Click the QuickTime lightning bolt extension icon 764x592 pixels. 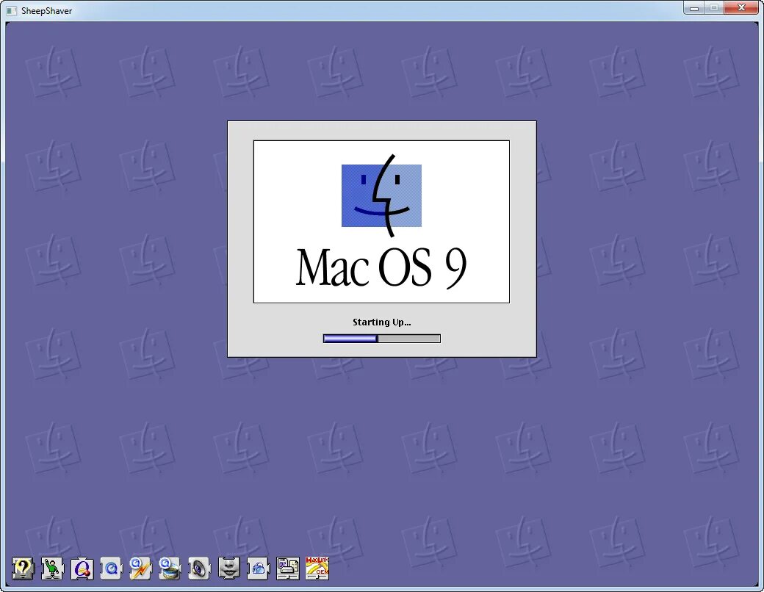140,568
